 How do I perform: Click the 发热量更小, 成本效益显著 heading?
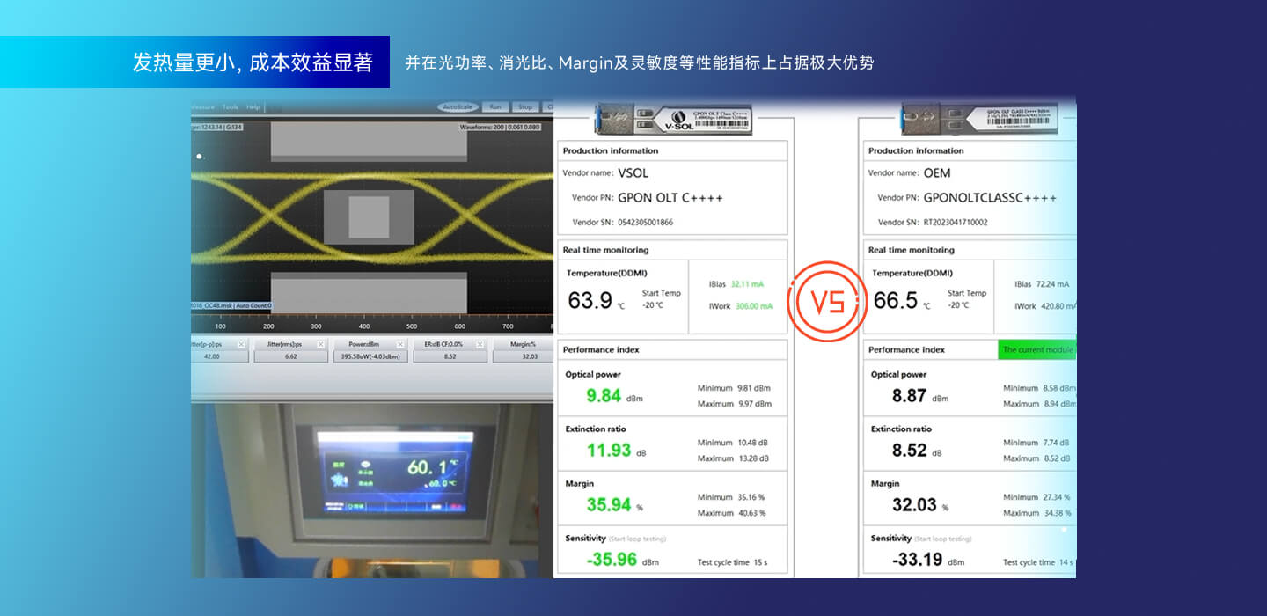click(253, 62)
